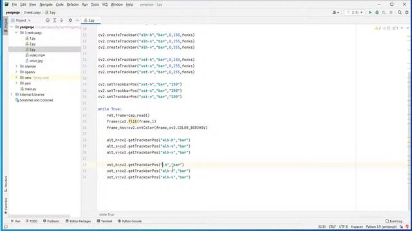
Task: Click 3 renk uzayı breadcrumb
Action: 32,12
